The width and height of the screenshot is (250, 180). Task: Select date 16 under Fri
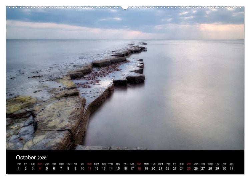pyautogui.click(x=125, y=169)
